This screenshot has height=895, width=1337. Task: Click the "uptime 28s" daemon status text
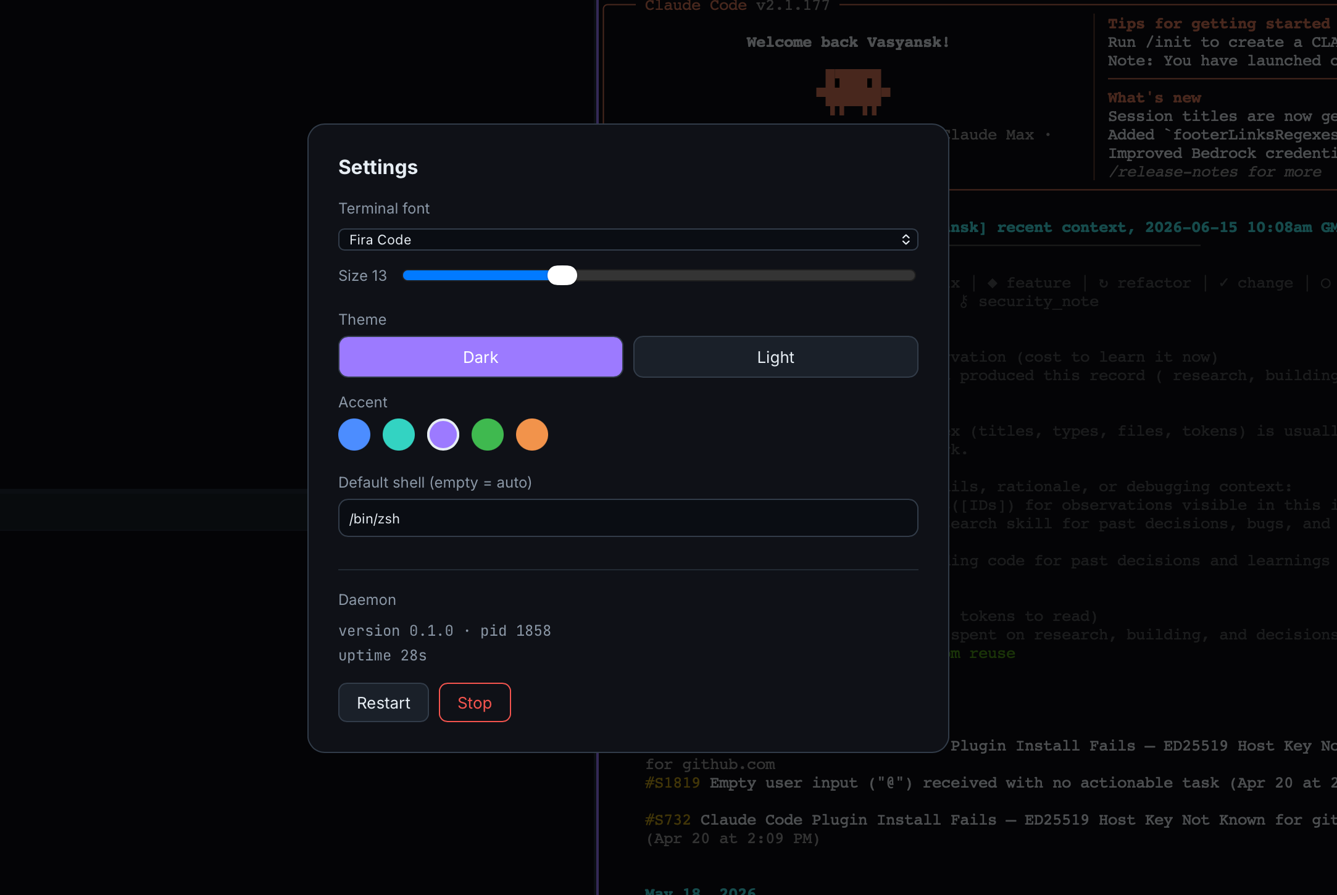pyautogui.click(x=383, y=656)
